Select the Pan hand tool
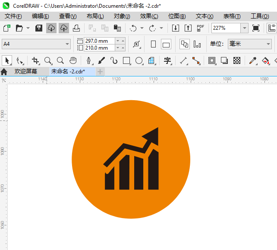The image size is (277, 250). 73,60
